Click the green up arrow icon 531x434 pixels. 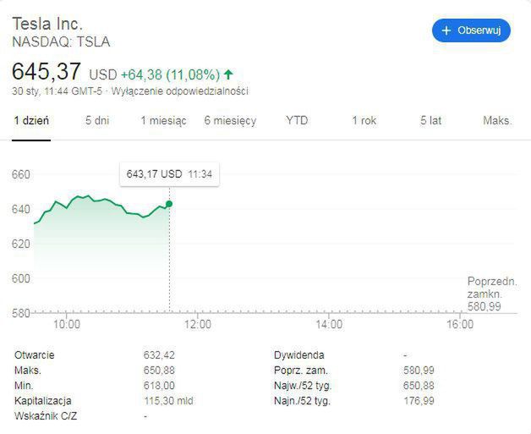coord(229,74)
